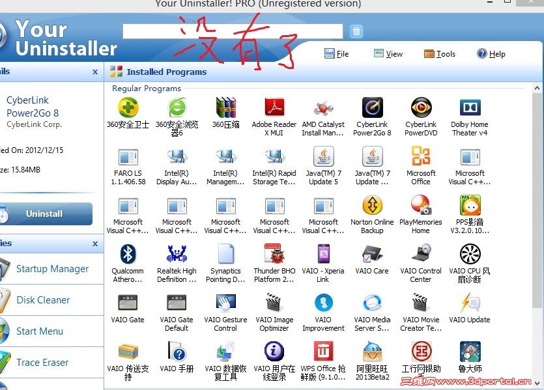Screen dimensions: 544x390
Task: Select VAIO Control Center icon
Action: click(x=421, y=254)
